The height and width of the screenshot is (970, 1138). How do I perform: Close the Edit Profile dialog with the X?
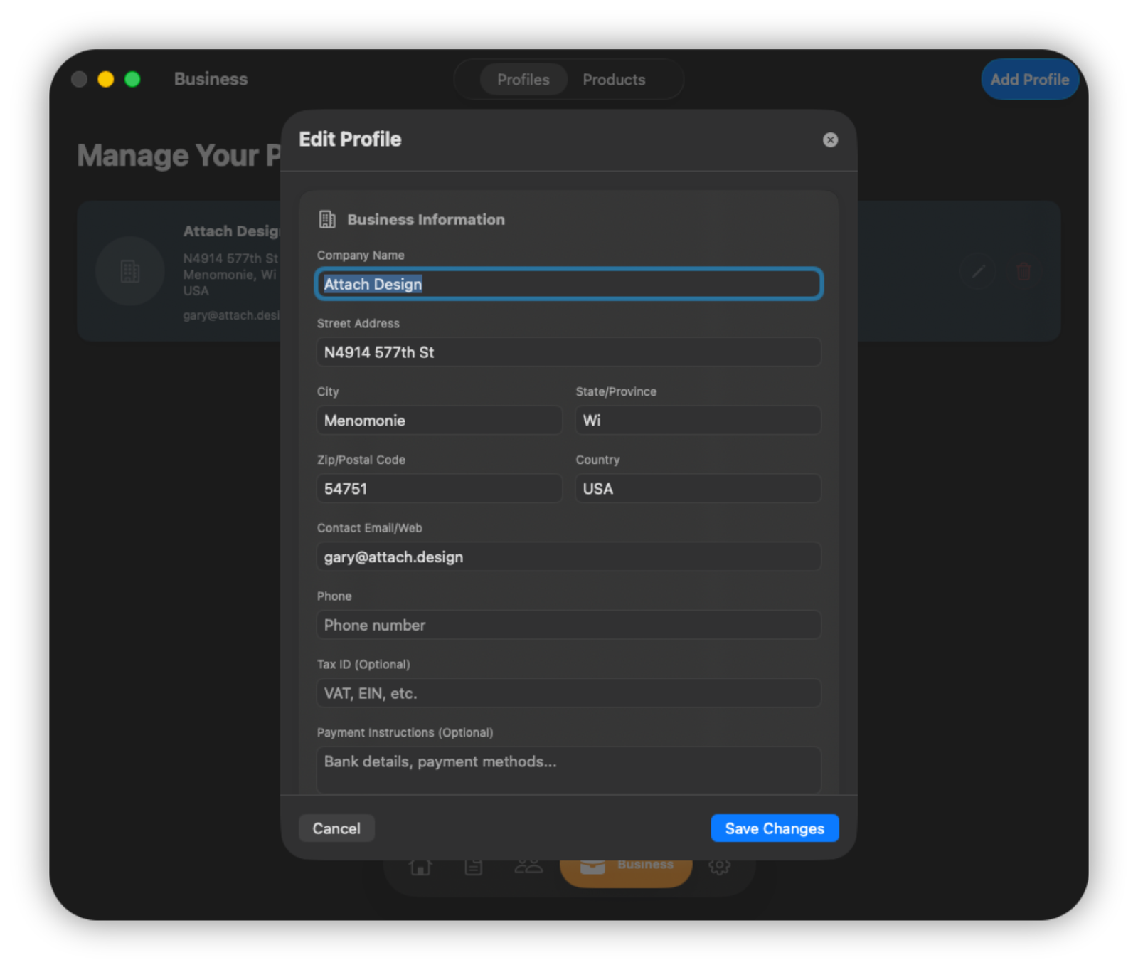830,139
